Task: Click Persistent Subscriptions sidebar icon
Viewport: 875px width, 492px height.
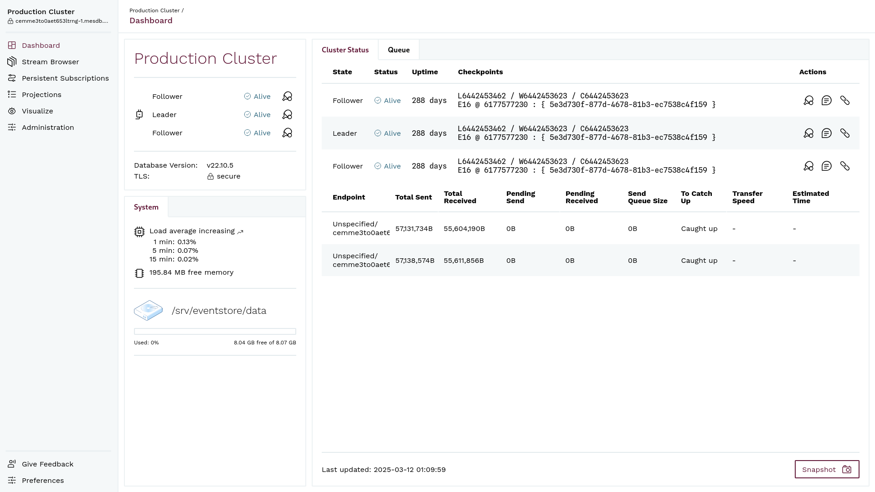Action: point(12,78)
